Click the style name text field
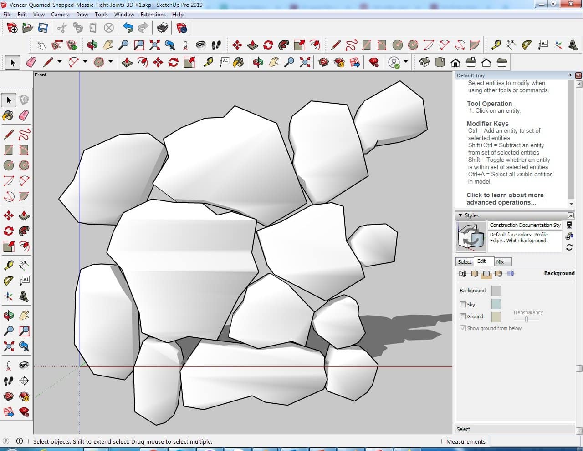Screen dimensions: 583x451 click(x=525, y=225)
